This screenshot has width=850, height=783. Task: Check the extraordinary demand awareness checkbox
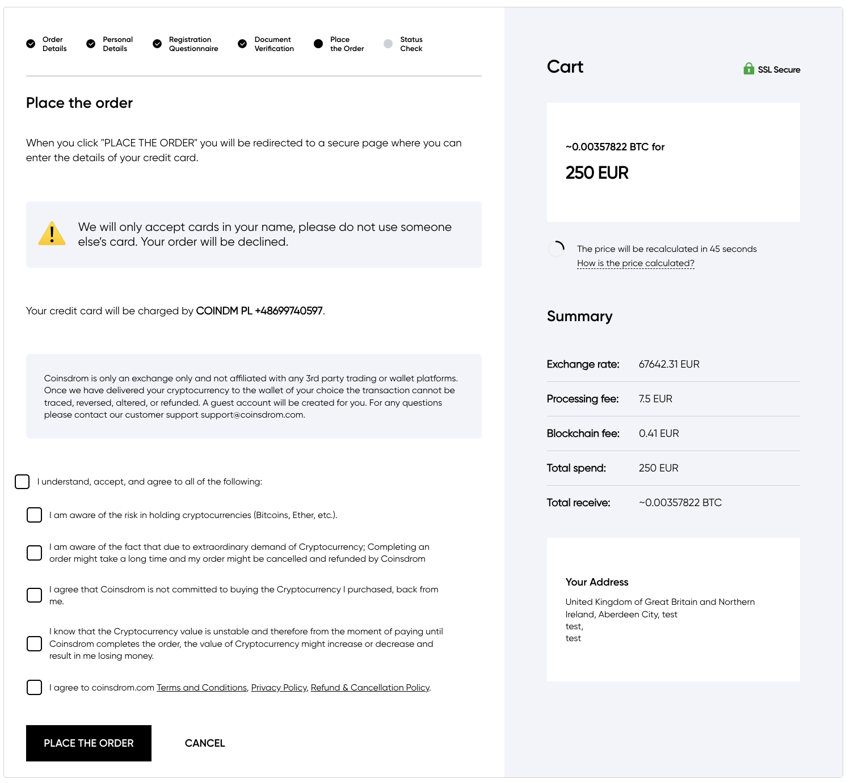pos(35,553)
